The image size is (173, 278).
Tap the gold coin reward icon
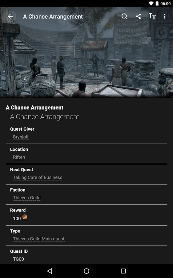pos(25,217)
